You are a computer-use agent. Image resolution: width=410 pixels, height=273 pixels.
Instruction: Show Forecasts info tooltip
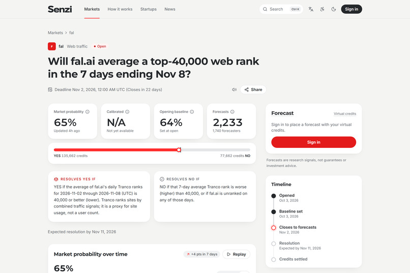[x=232, y=112]
